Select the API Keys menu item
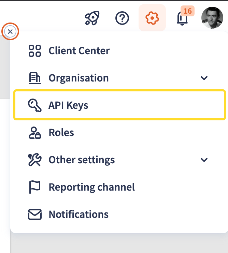 click(x=68, y=105)
